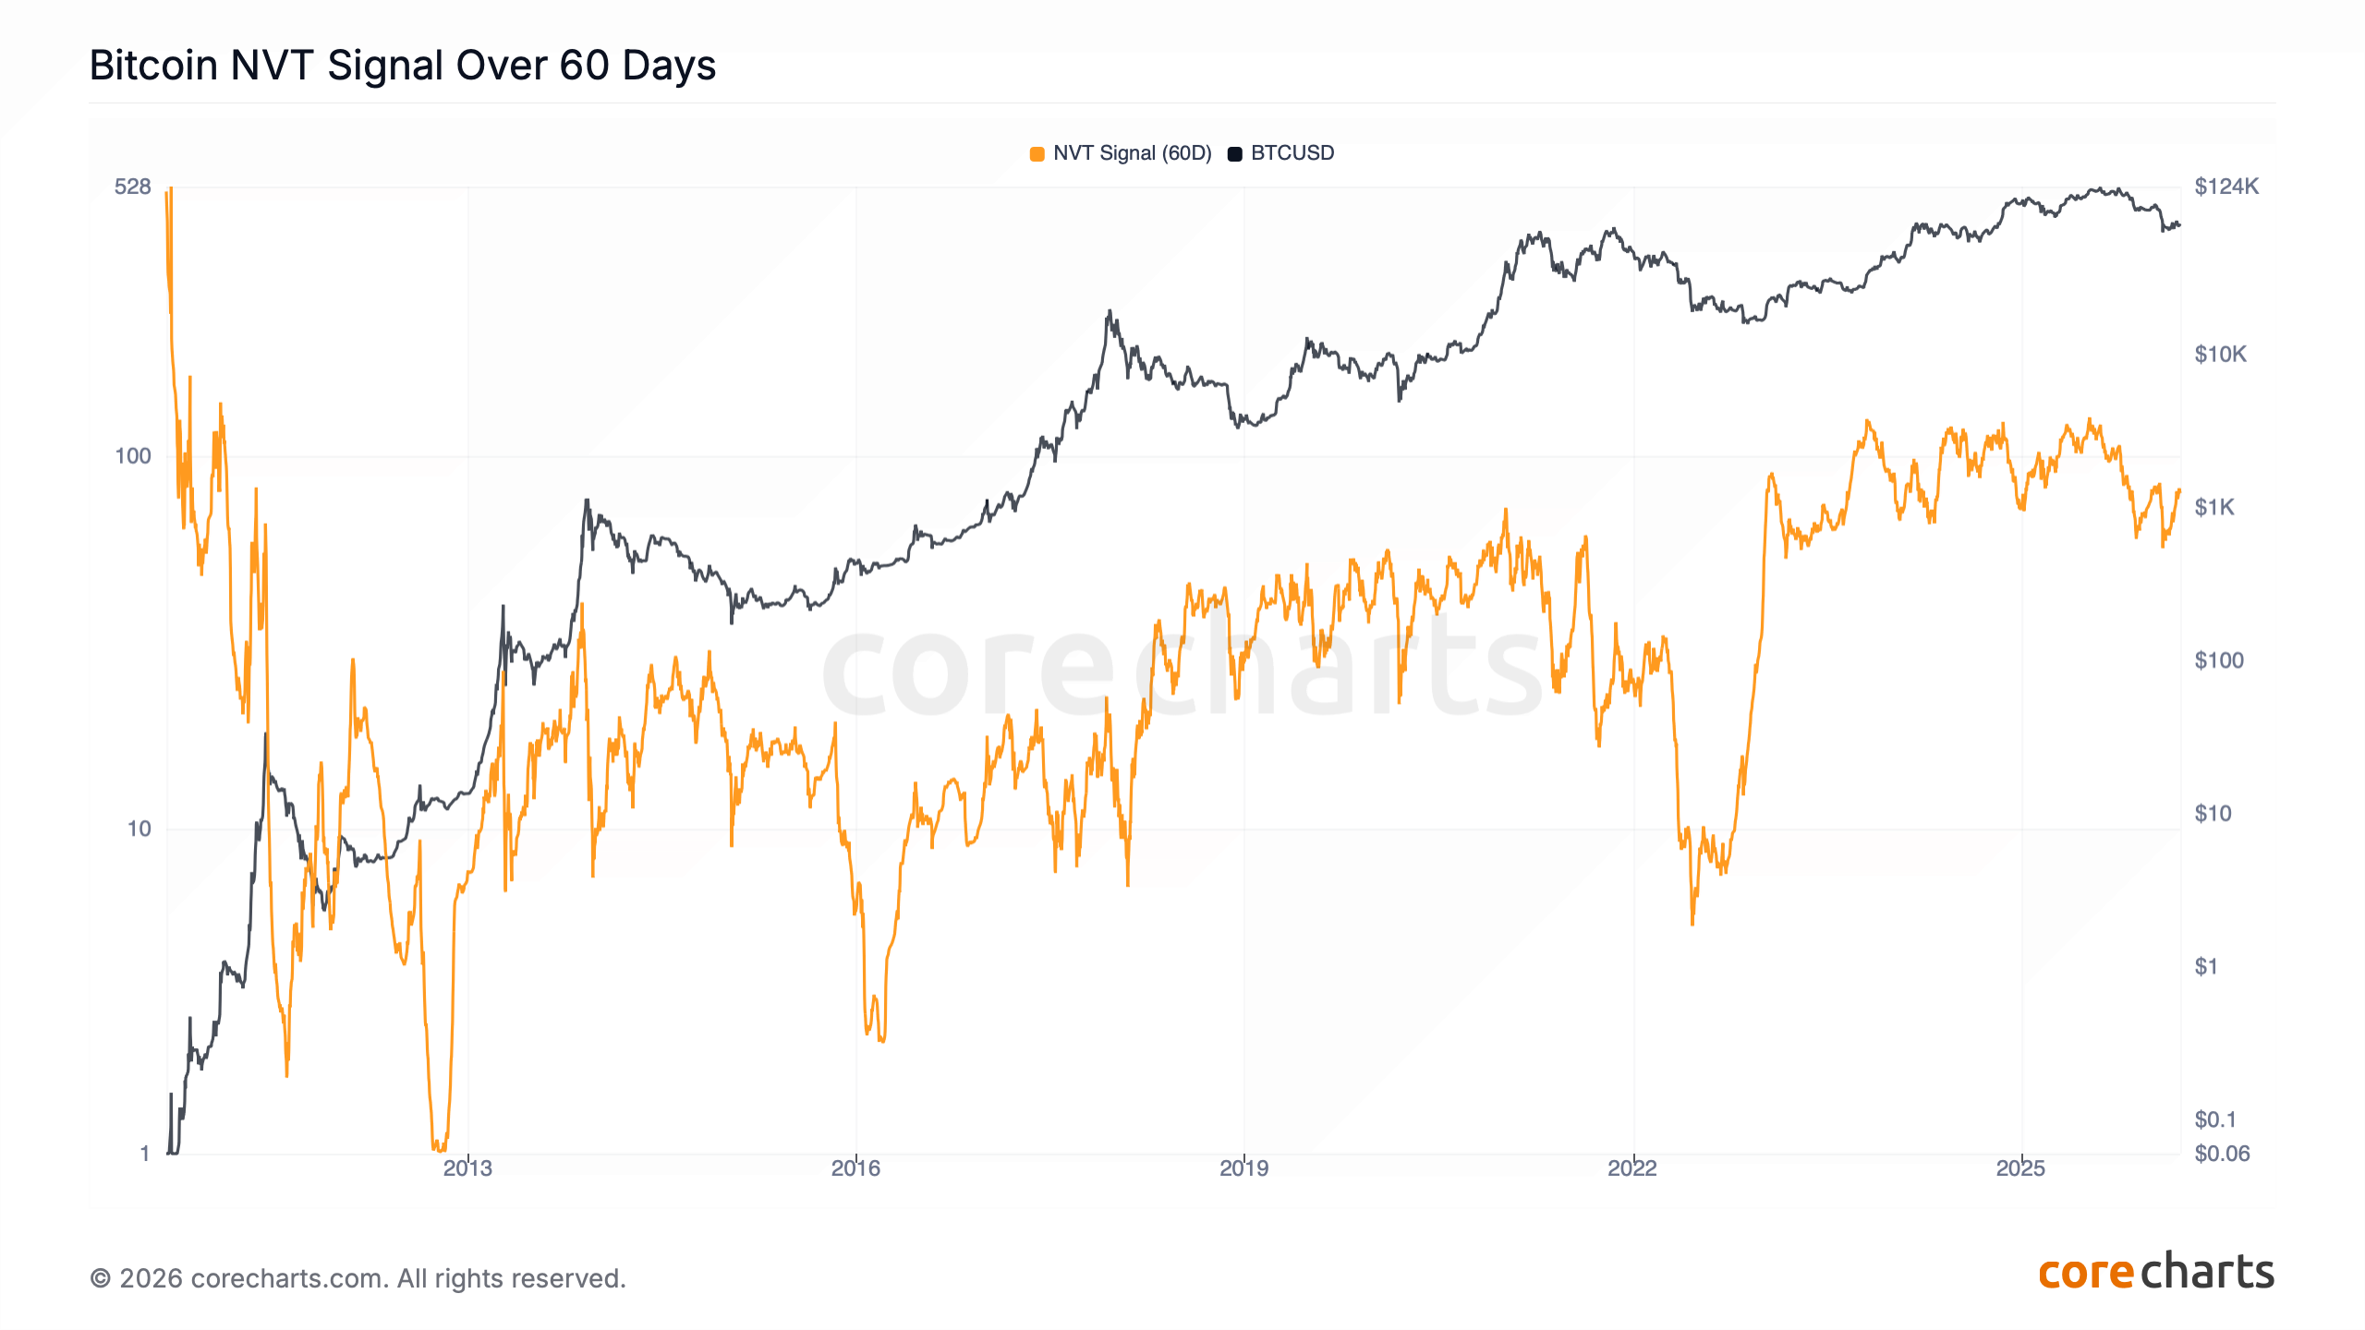Viewport: 2365px width, 1330px height.
Task: Click the $0.06 right axis label
Action: click(x=2222, y=1154)
